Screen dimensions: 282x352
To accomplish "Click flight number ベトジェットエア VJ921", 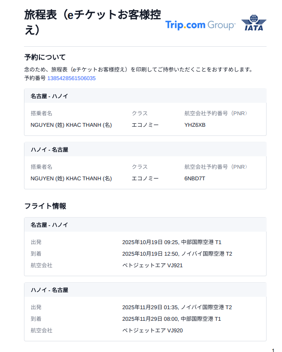I will (x=153, y=265).
